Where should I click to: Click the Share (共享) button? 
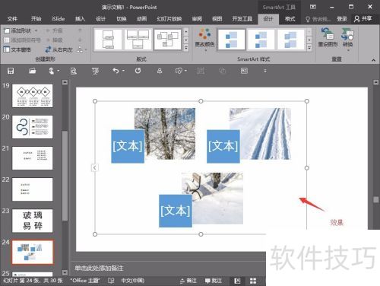[x=363, y=19]
